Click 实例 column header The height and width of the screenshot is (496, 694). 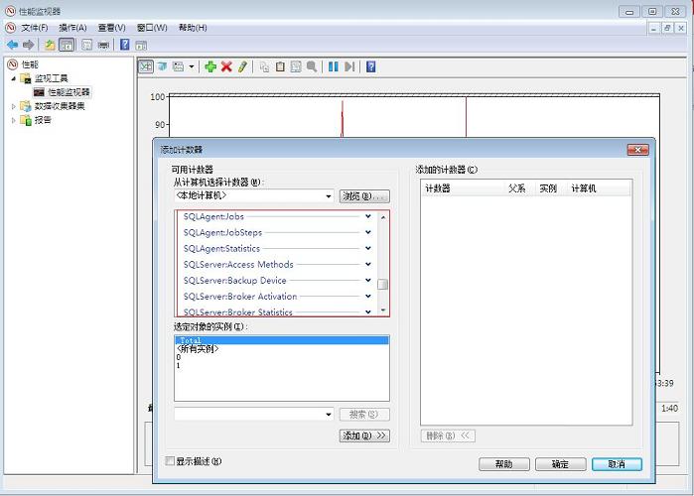(x=551, y=188)
